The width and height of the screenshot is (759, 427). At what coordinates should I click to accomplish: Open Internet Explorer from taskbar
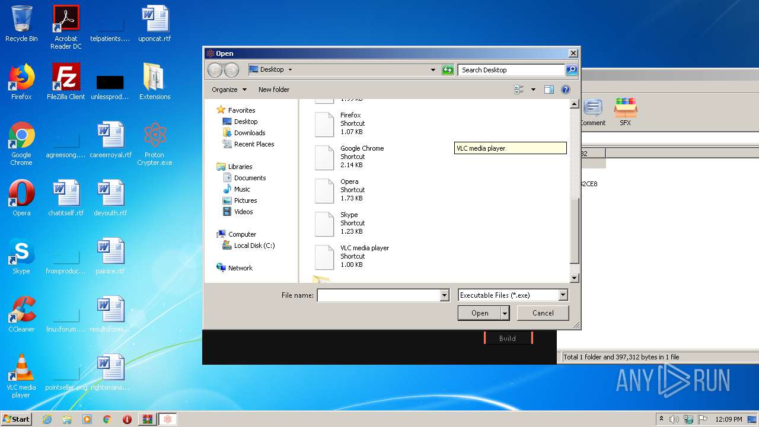[47, 419]
